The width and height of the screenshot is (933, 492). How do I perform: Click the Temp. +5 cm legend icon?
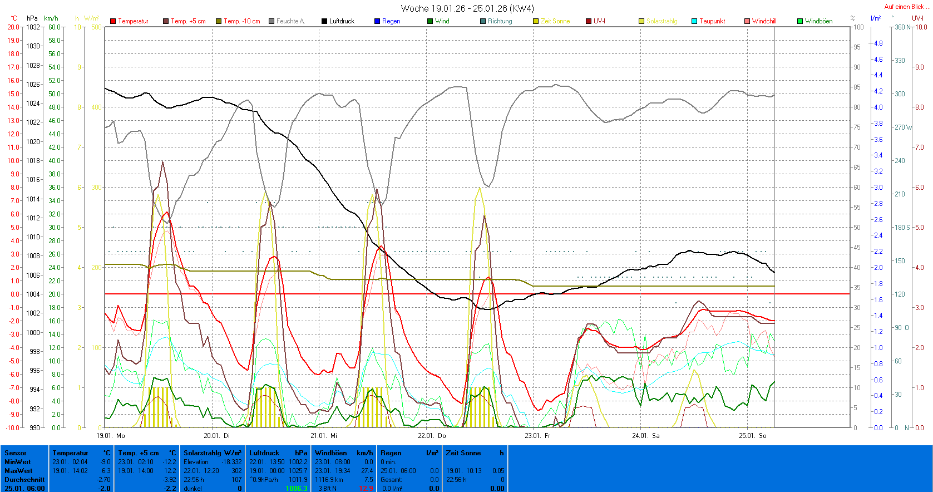166,21
